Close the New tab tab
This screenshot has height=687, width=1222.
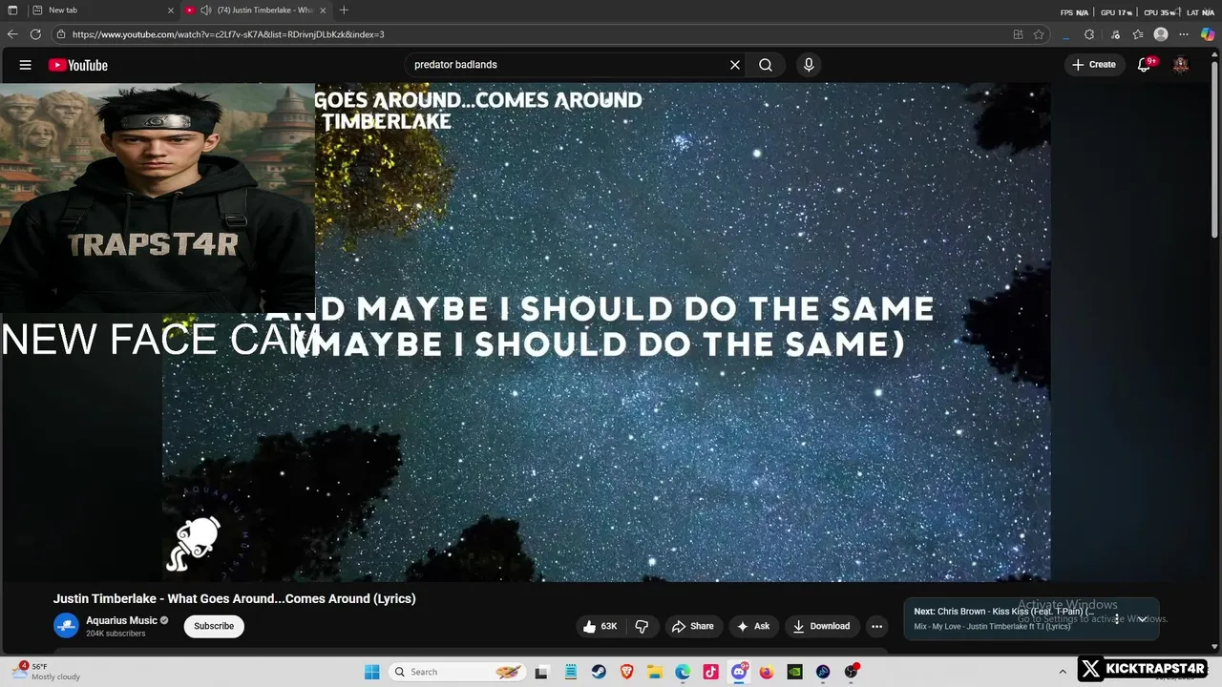[171, 10]
